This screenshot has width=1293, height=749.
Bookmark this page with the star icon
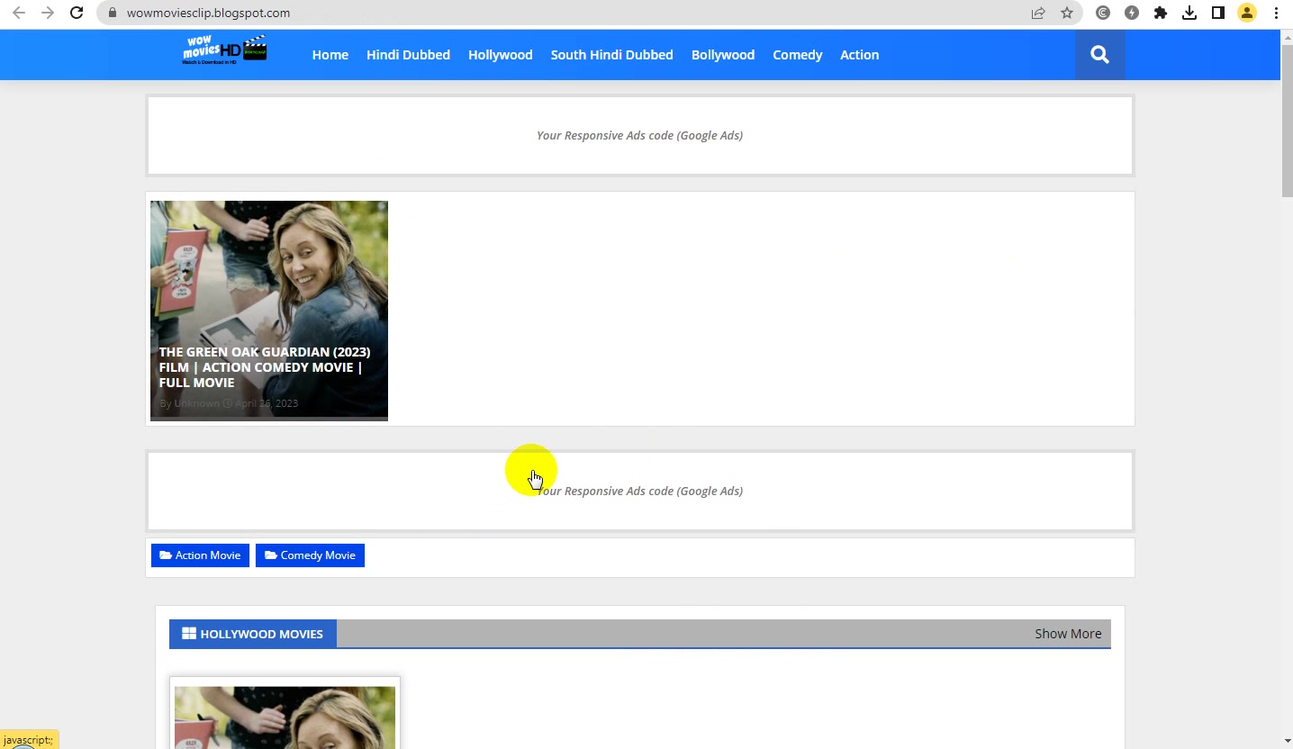(1067, 13)
